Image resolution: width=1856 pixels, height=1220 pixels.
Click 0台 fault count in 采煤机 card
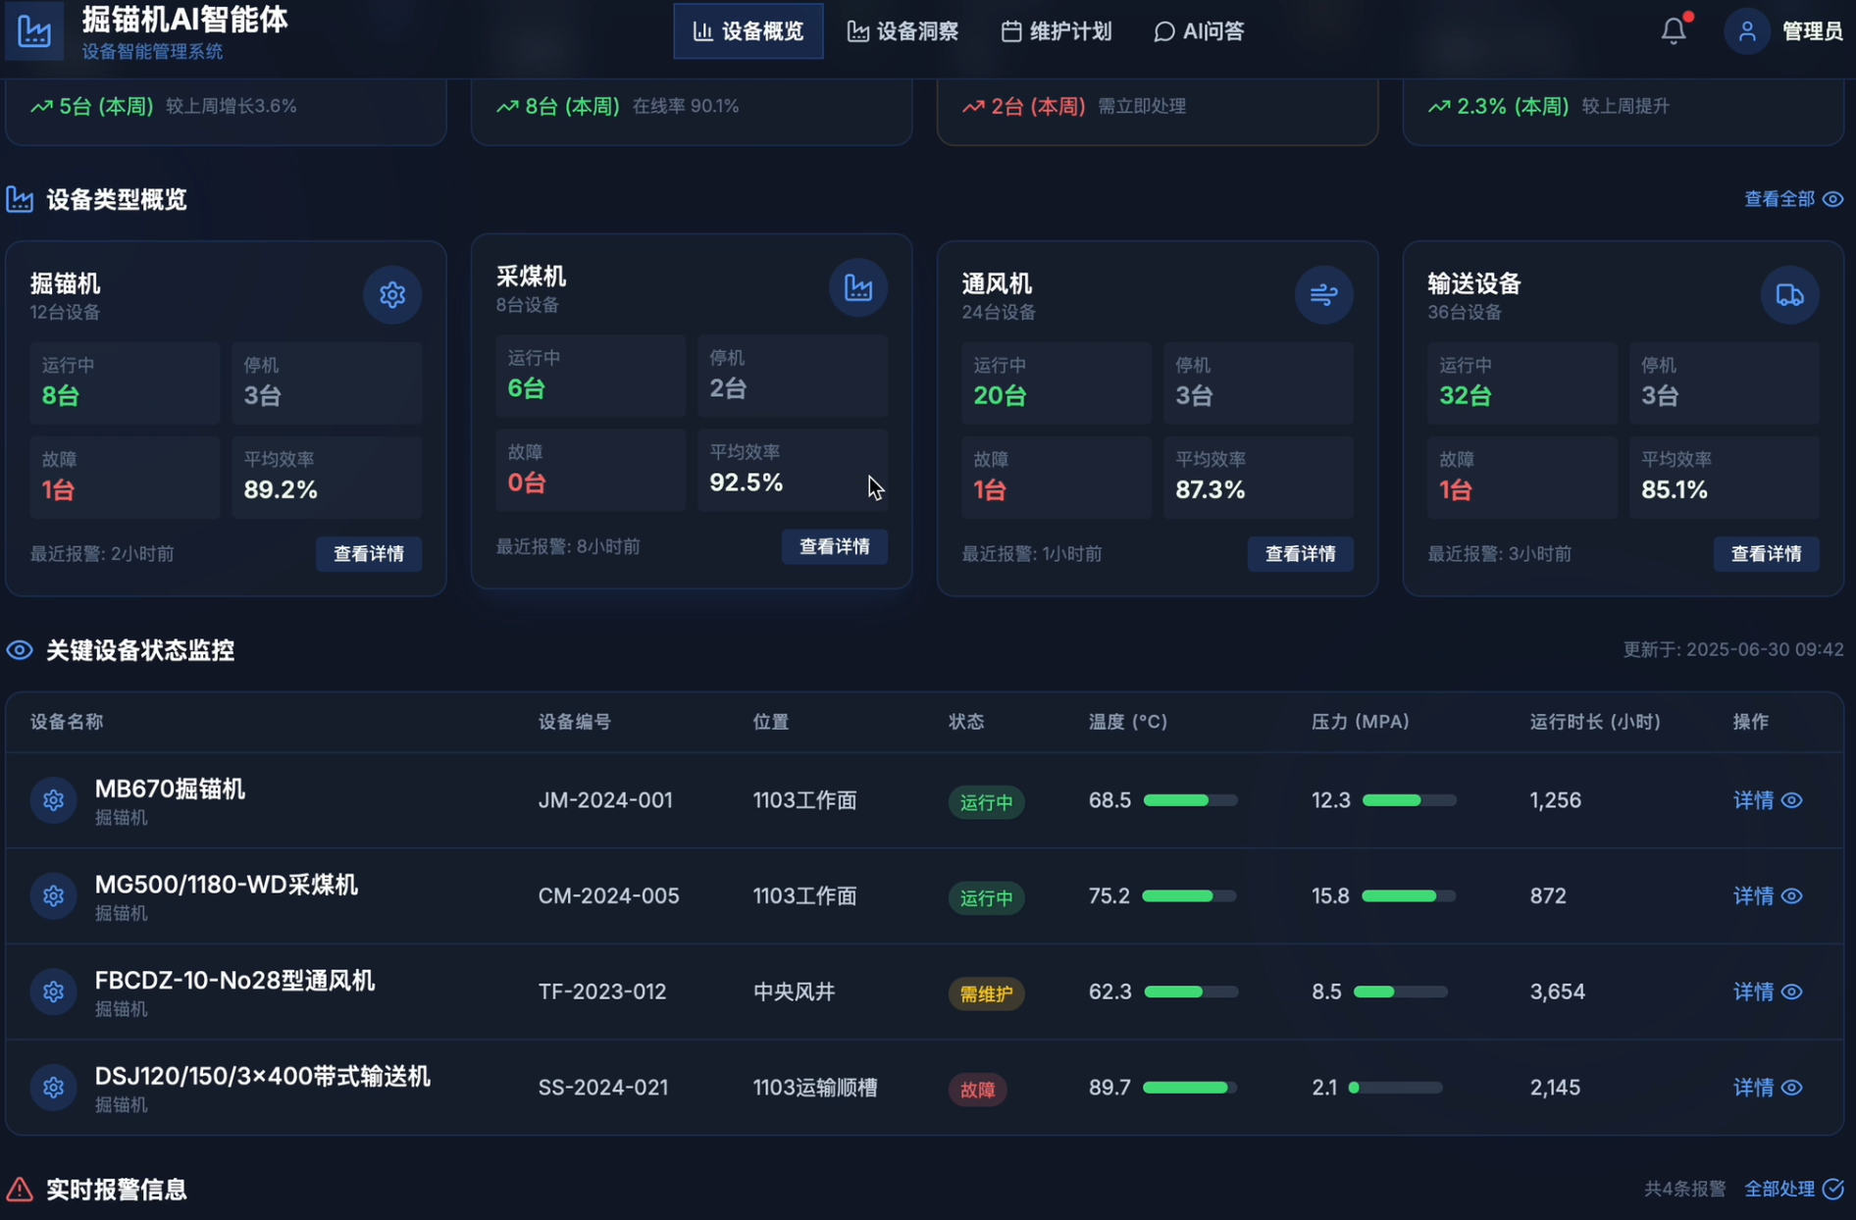(x=527, y=483)
